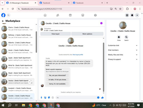Click the conversation scrollbar
The width and height of the screenshot is (143, 108).
104,67
